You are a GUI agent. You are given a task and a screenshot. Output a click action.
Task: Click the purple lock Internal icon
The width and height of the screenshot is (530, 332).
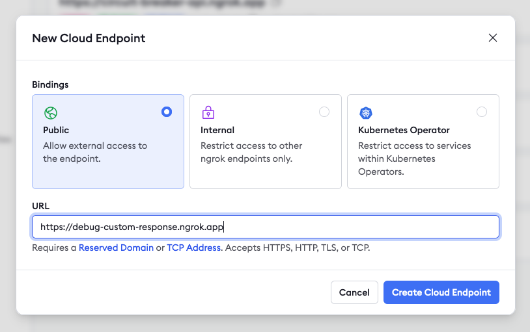click(208, 113)
